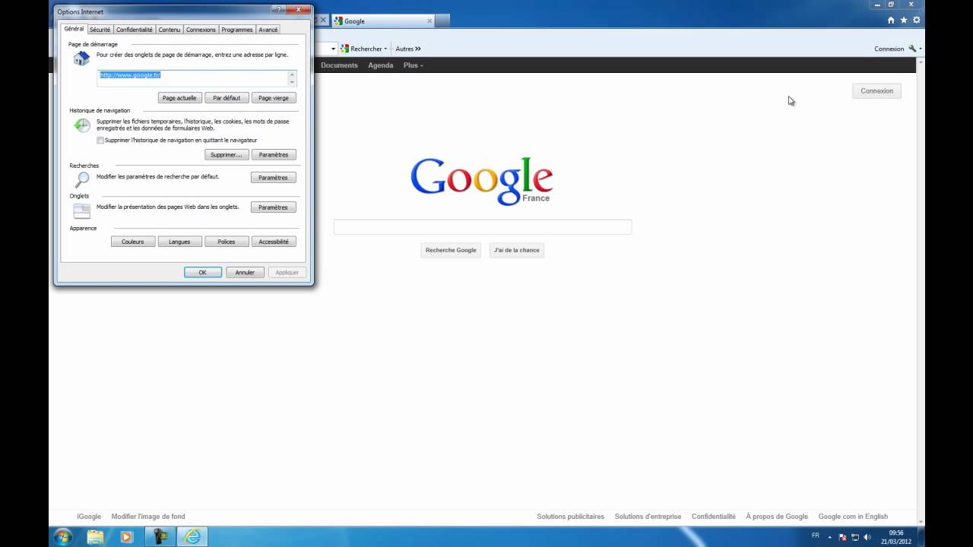Click Annuler to cancel the dialog

coord(245,272)
